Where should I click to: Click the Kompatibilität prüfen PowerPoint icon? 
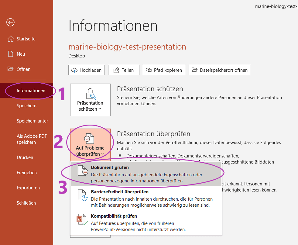point(82,219)
